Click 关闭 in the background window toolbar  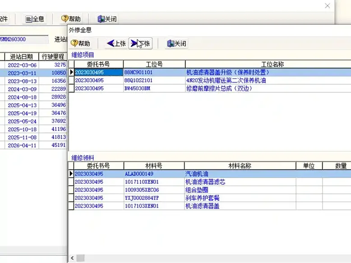coord(107,19)
